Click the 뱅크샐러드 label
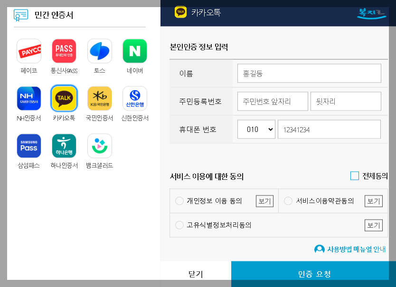This screenshot has width=396, height=287. click(100, 166)
